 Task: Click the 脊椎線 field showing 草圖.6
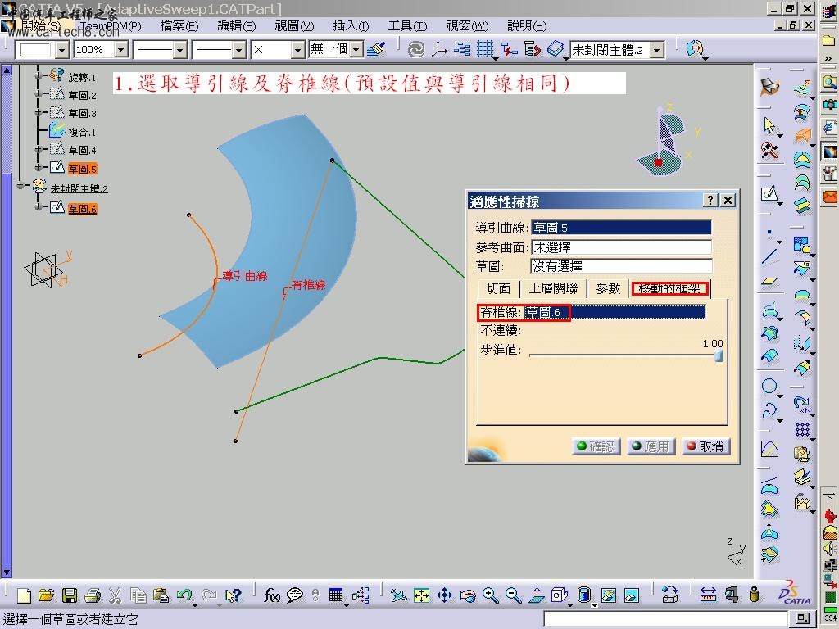tap(615, 312)
